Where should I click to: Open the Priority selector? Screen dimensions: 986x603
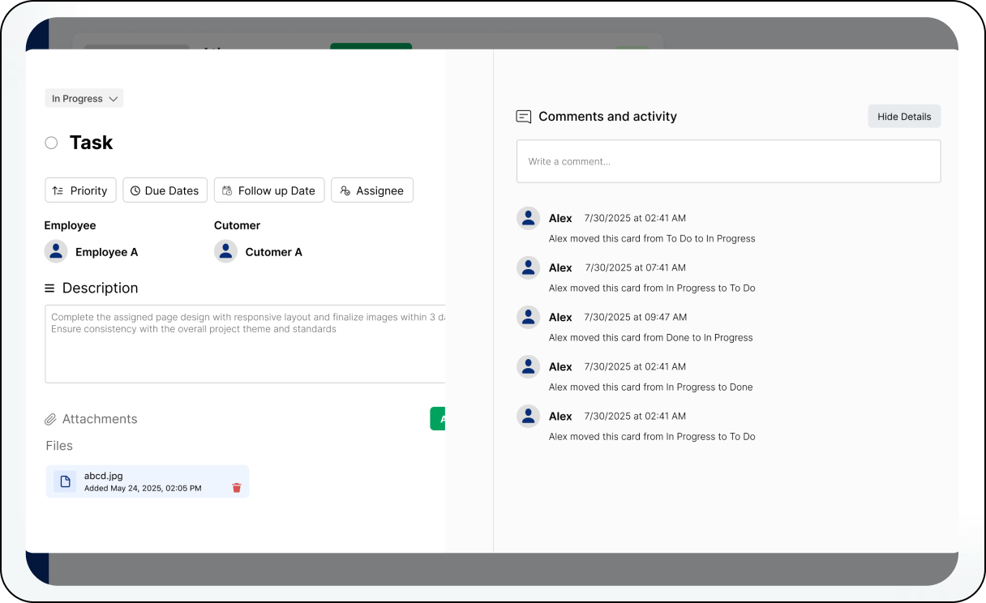[x=80, y=190]
